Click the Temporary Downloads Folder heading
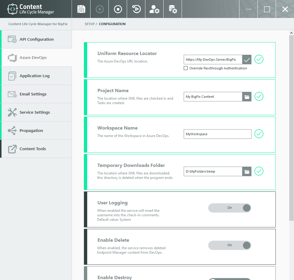 pyautogui.click(x=131, y=165)
